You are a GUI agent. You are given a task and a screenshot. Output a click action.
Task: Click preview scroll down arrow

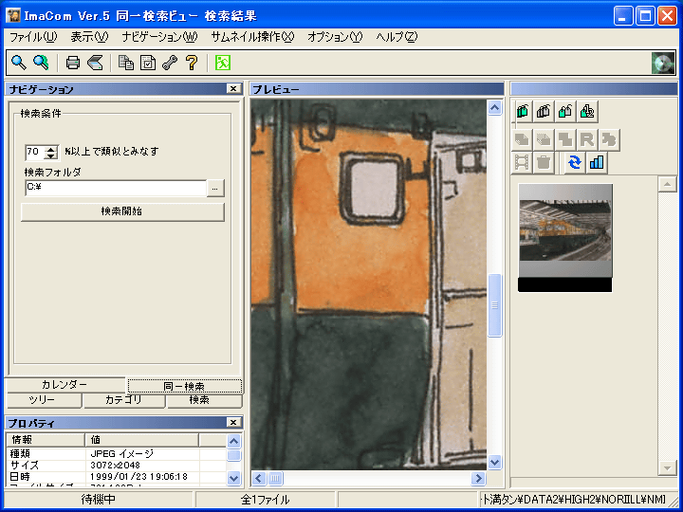494,462
